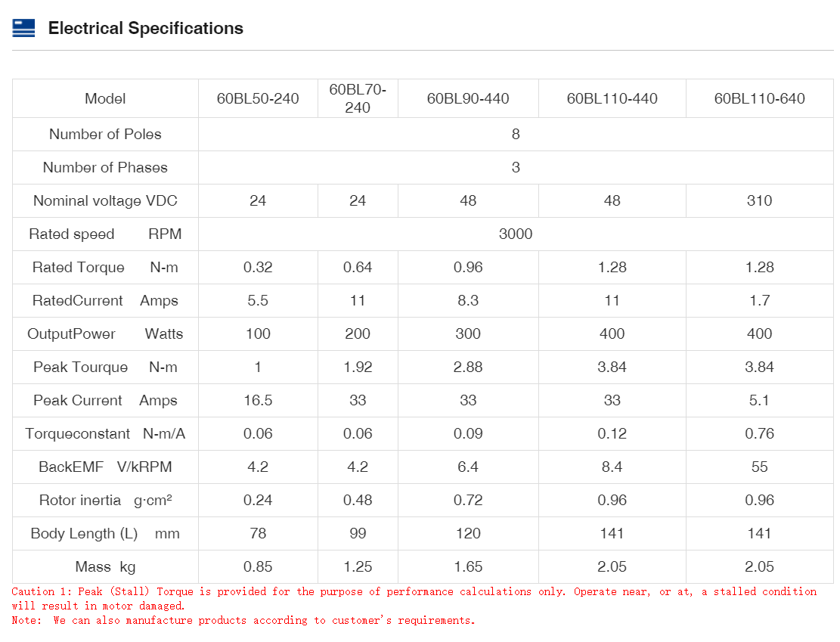Click the 60BL110-440 model header
Screen dimensions: 840x642
[x=612, y=99]
